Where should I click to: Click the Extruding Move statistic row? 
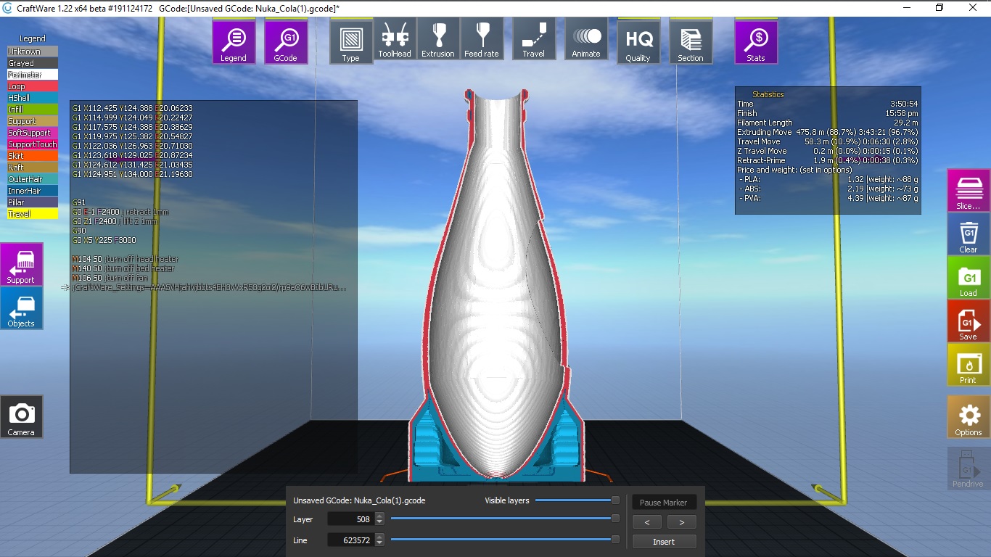click(x=828, y=132)
